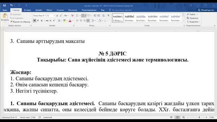Sort text using A-Z sort icon
The width and height of the screenshot is (217, 122).
pos(104,16)
